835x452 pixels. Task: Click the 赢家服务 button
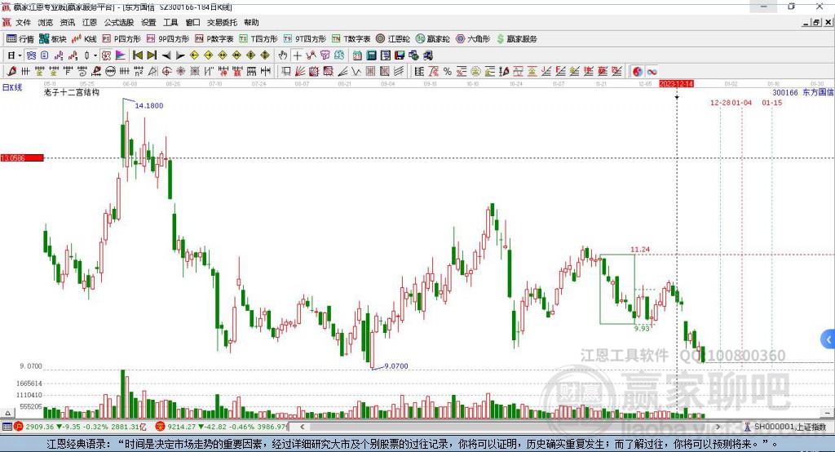click(516, 38)
